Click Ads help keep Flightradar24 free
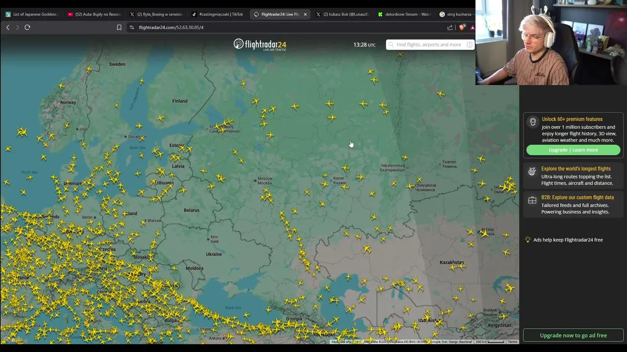Image resolution: width=627 pixels, height=352 pixels. [x=568, y=240]
